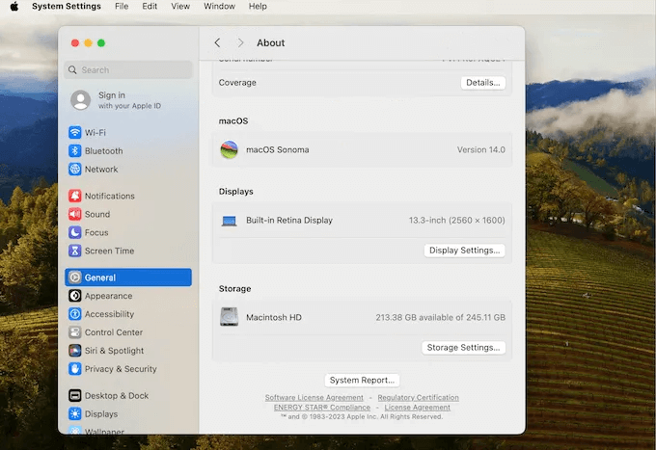Open the View menu in menu bar
Screen dimensions: 656x450
pyautogui.click(x=180, y=7)
